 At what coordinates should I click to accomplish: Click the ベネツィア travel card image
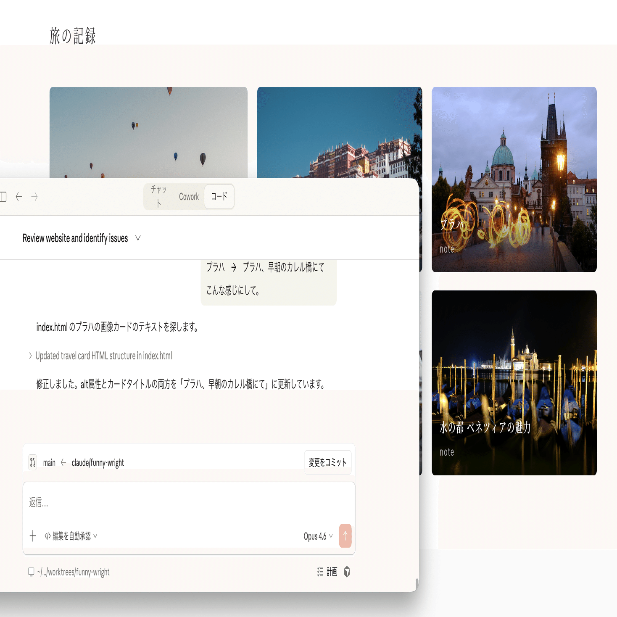tap(514, 382)
